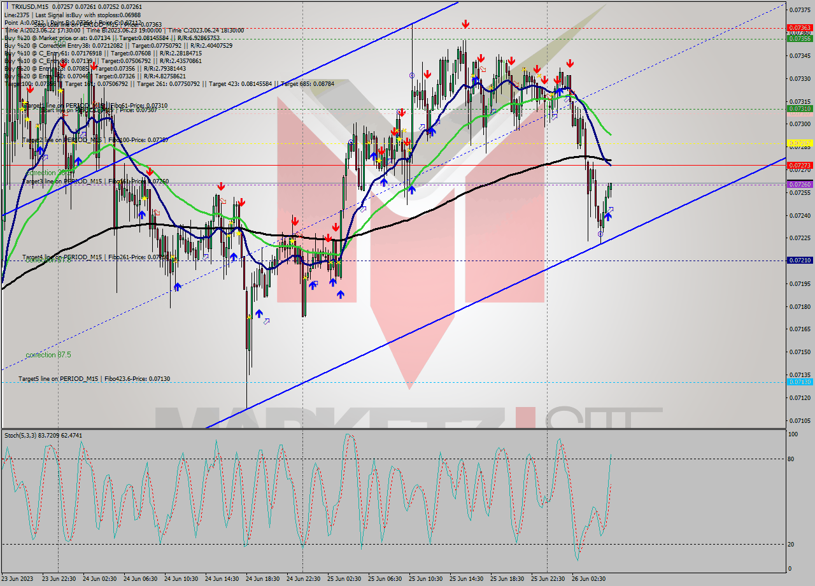Viewport: 815px width, 586px height.
Task: Click the red 0.07363 price label
Action: coord(799,28)
